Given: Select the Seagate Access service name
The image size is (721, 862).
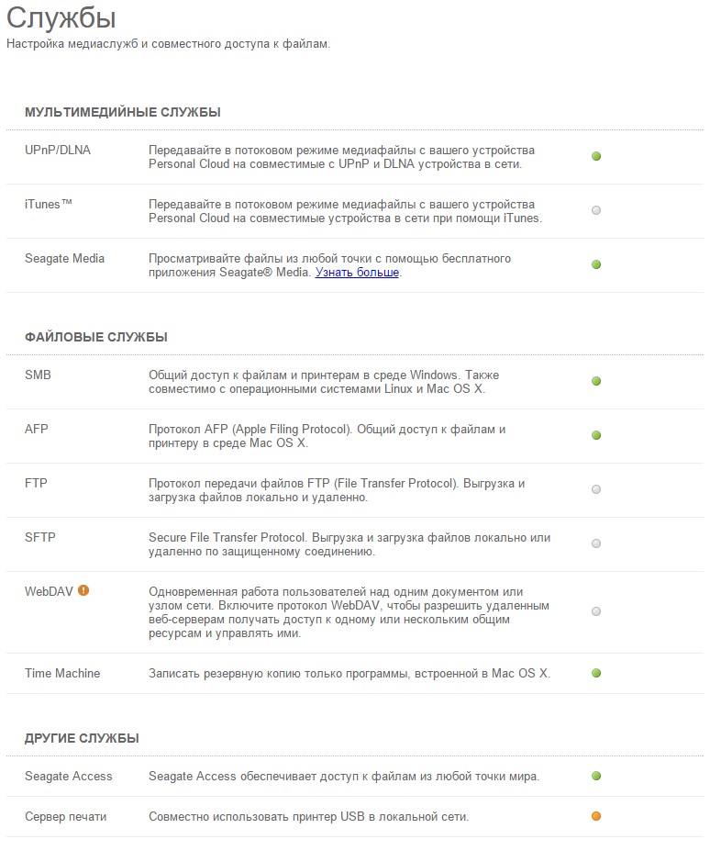Looking at the screenshot, I should [x=69, y=777].
